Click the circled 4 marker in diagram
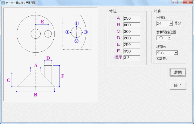The image size is (194, 124). point(77,24)
